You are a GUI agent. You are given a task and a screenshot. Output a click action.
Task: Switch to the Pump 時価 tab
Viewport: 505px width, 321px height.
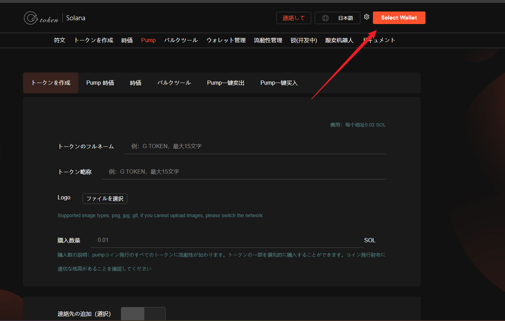pos(100,83)
